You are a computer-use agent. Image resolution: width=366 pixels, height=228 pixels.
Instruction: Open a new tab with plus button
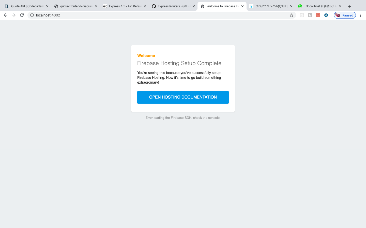(x=350, y=6)
